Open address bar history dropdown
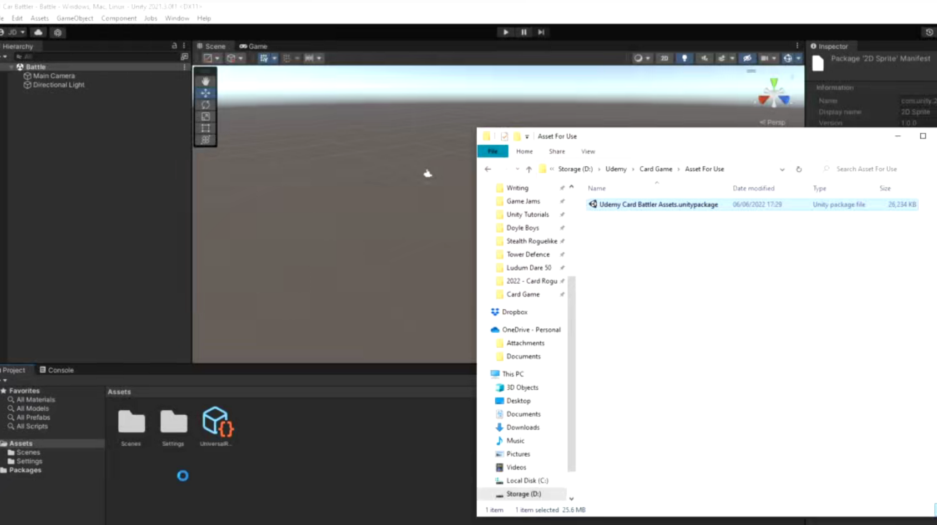The height and width of the screenshot is (525, 937). pos(782,169)
